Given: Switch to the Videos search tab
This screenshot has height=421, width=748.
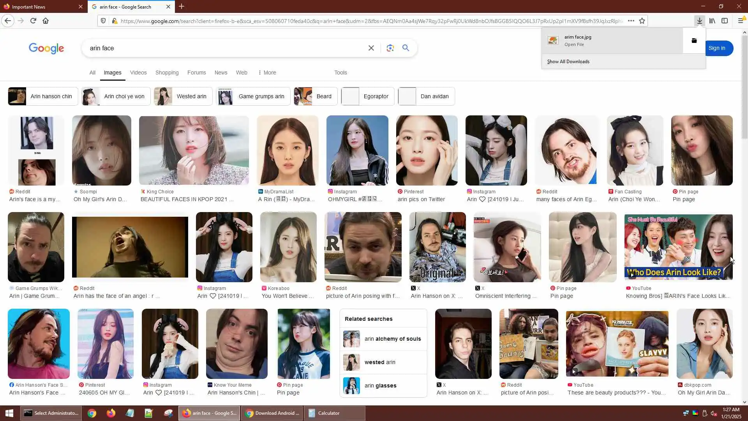Looking at the screenshot, I should pos(138,73).
